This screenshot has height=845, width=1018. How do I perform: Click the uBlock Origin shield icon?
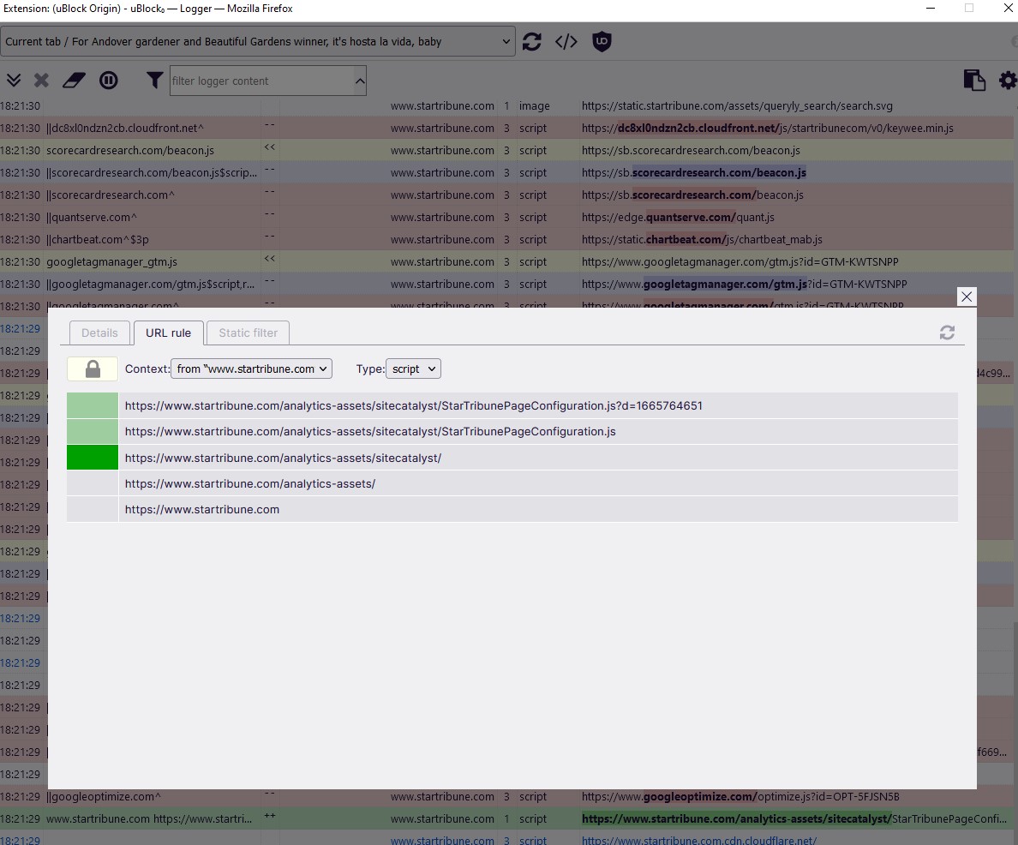tap(602, 41)
